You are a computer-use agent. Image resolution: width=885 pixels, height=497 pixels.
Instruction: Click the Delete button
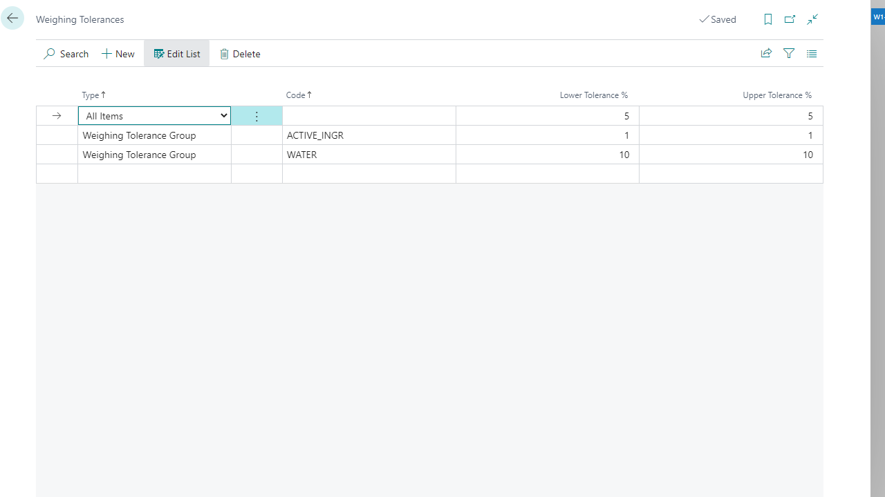pos(240,54)
